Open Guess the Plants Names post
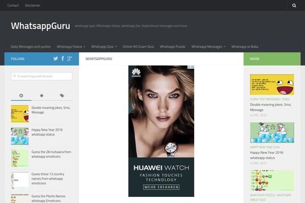The height and width of the screenshot is (203, 305). point(48,198)
